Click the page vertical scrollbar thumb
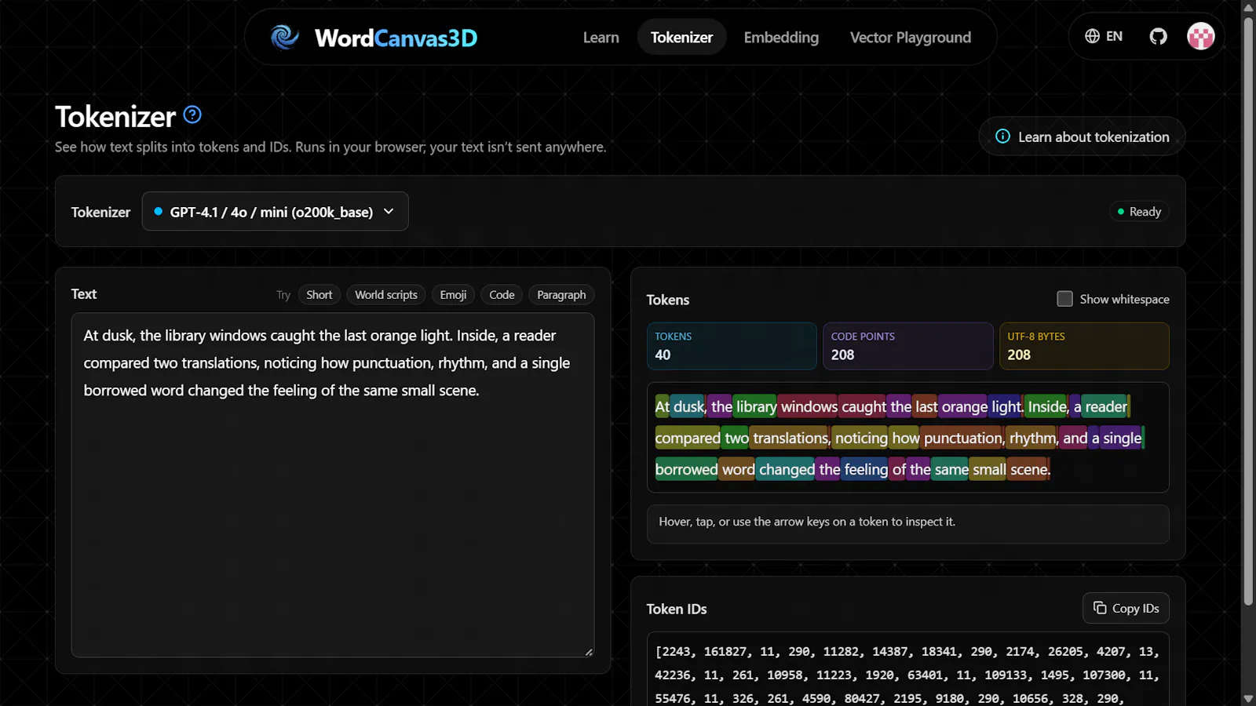This screenshot has width=1256, height=706. coord(1248,310)
